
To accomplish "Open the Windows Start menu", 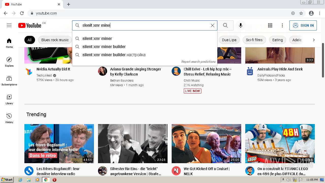I will pos(7,180).
